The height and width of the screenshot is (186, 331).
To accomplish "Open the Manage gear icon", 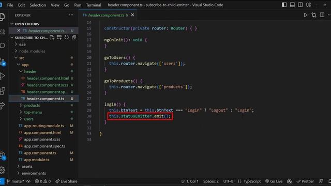I will click(2, 170).
